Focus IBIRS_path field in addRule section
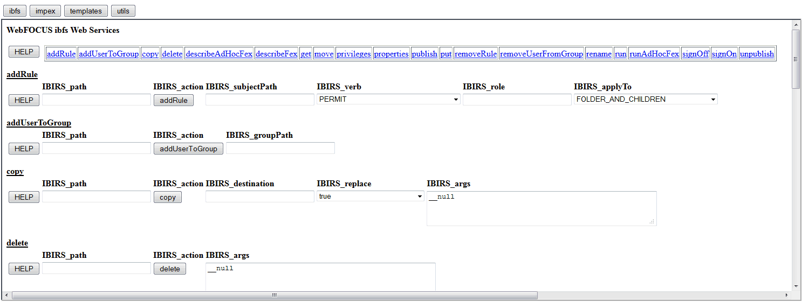 [x=97, y=100]
